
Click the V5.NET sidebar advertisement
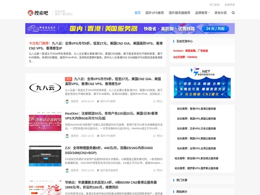[202, 83]
